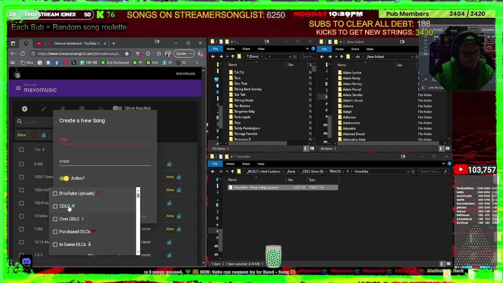Open Share tab in T (Done) explorer
This screenshot has width=503, height=283.
(x=246, y=49)
